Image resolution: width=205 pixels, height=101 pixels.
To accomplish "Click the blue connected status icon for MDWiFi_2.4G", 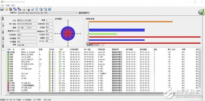I will tap(8, 52).
